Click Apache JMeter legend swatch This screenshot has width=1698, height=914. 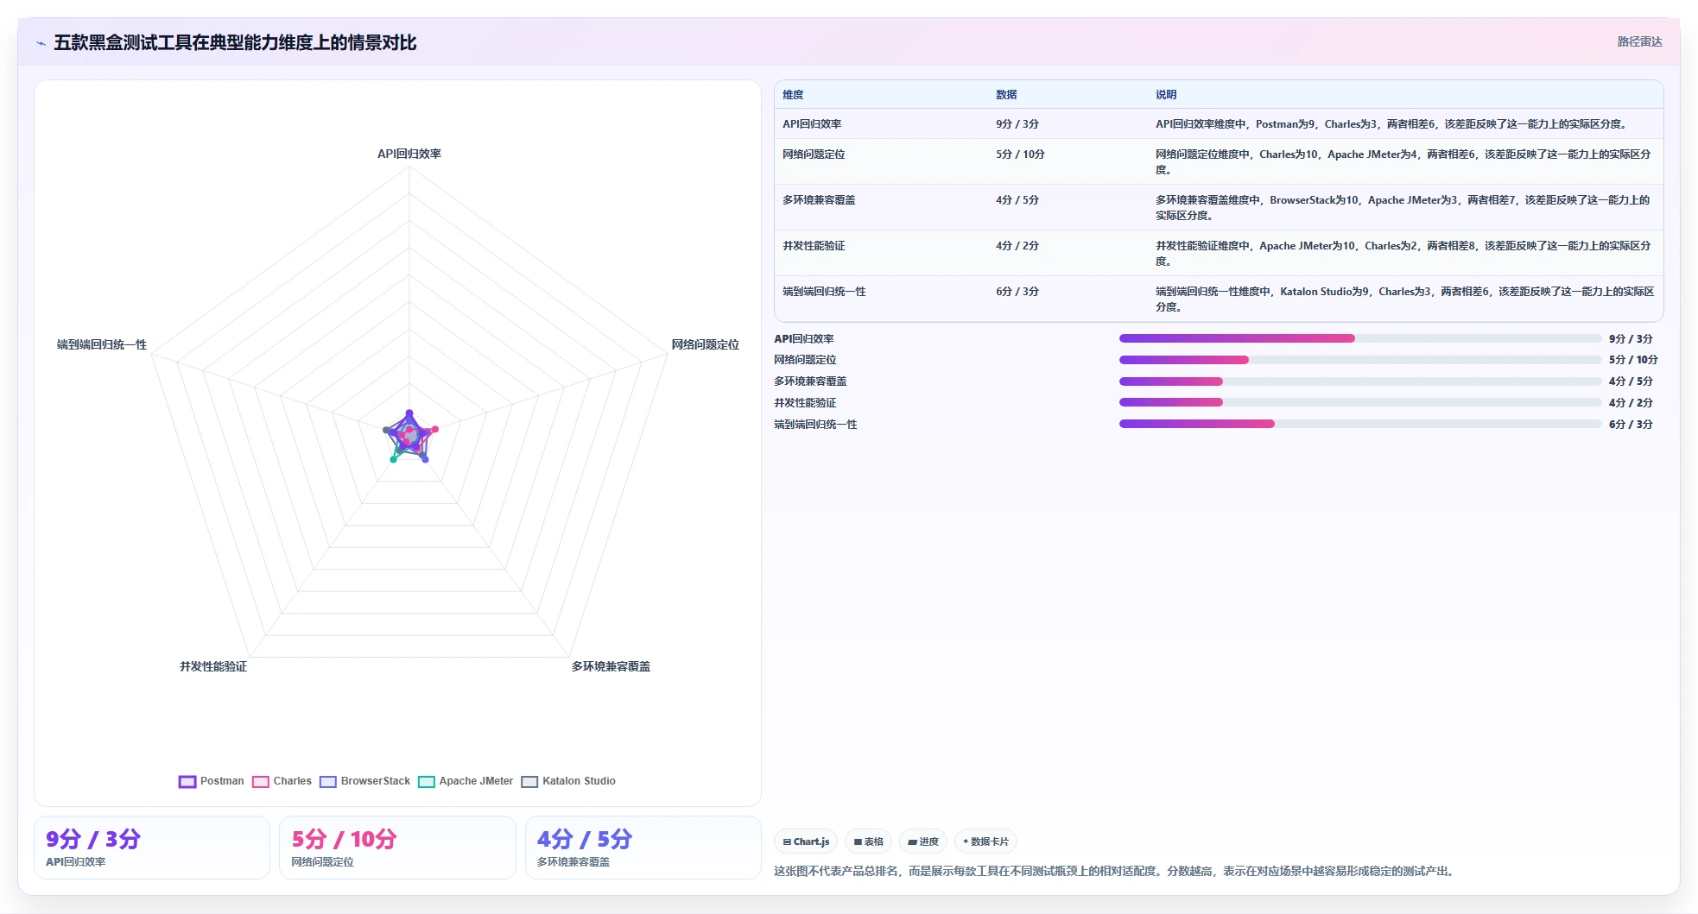point(427,782)
